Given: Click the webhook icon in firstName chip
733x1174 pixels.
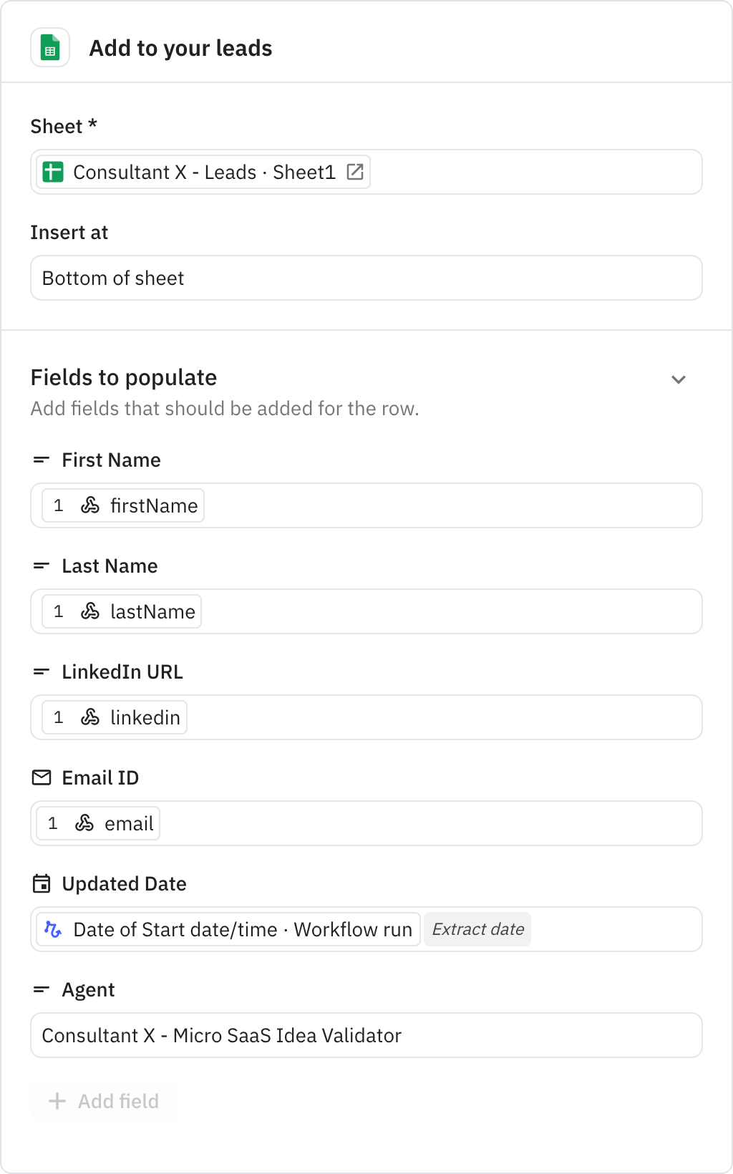Looking at the screenshot, I should 90,505.
